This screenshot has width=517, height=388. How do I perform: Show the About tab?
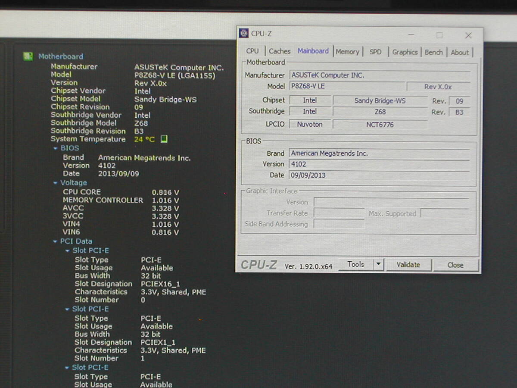click(460, 53)
